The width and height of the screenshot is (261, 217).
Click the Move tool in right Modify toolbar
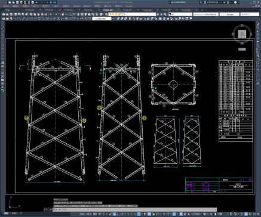click(x=258, y=41)
